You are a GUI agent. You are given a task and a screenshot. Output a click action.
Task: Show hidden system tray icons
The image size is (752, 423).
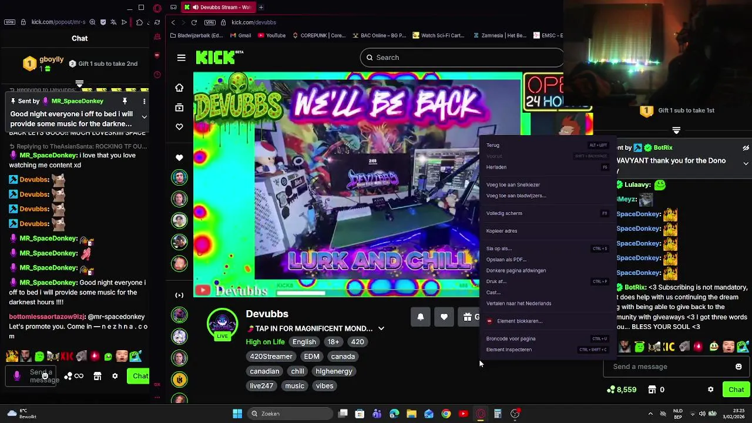650,414
